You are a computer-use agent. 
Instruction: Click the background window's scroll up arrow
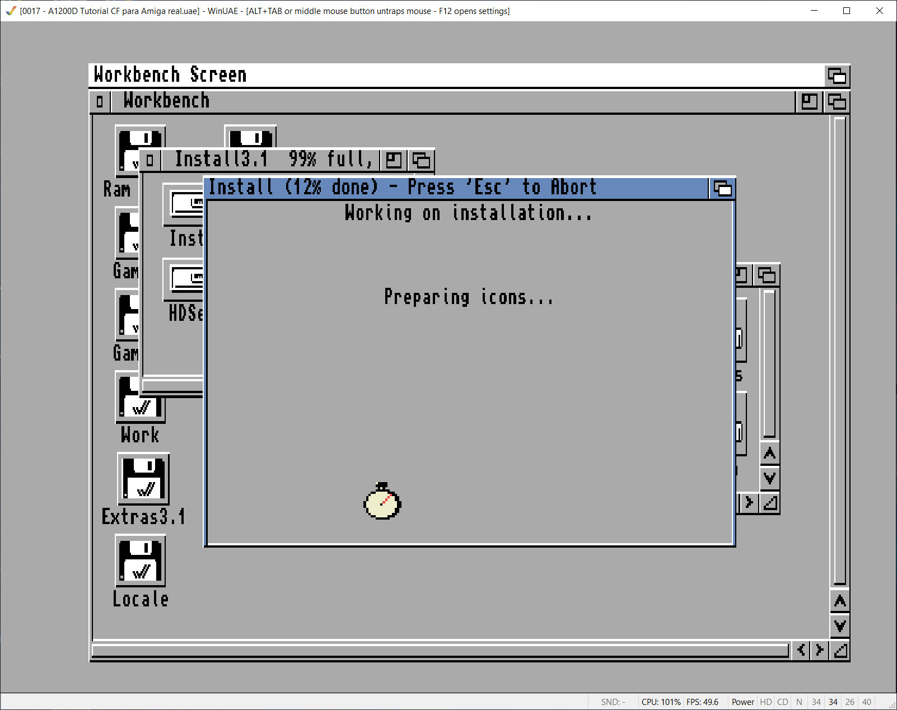coord(770,454)
